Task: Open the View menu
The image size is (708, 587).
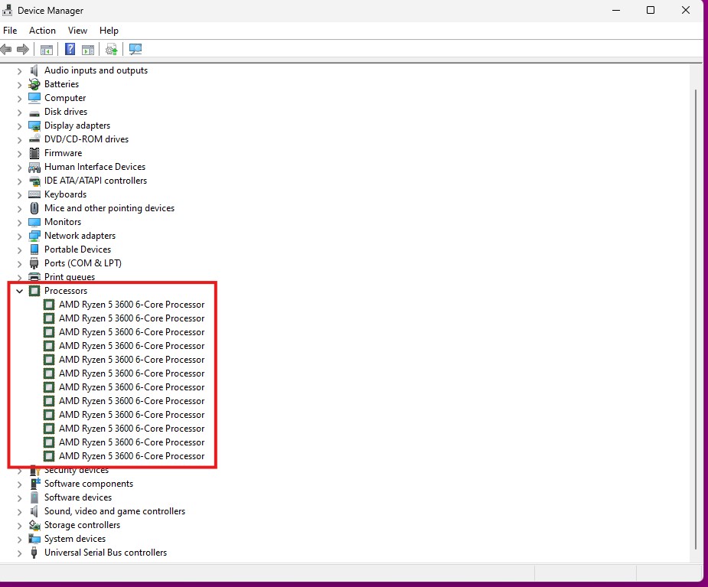Action: click(77, 31)
